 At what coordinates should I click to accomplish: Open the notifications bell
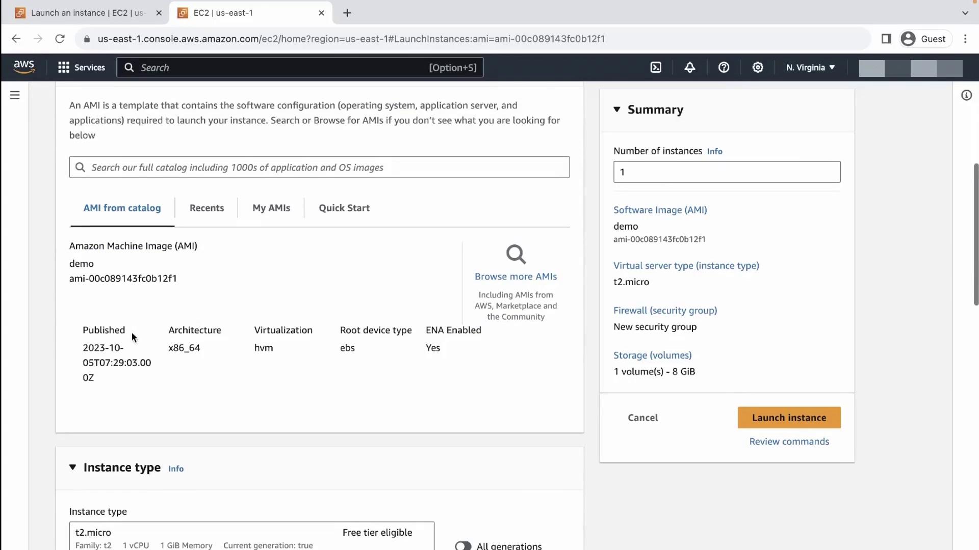coord(690,67)
